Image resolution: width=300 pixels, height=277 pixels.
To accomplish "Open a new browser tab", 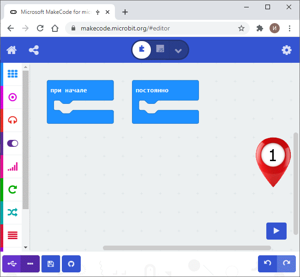I will pyautogui.click(x=125, y=12).
